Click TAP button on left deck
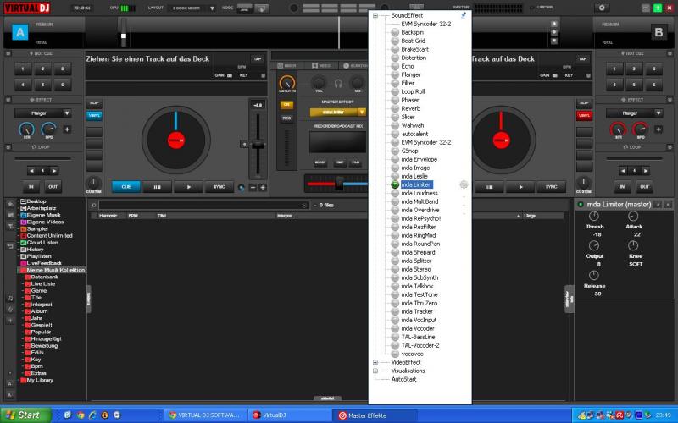Viewport: 678px width, 423px height. pyautogui.click(x=258, y=59)
